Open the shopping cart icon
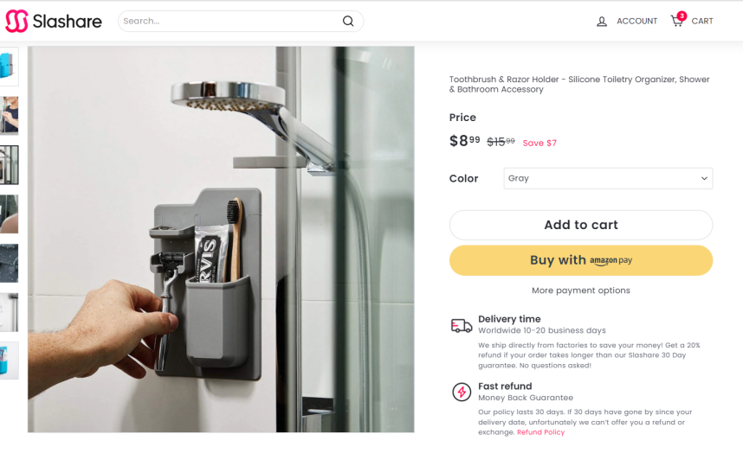The image size is (743, 466). pos(676,21)
